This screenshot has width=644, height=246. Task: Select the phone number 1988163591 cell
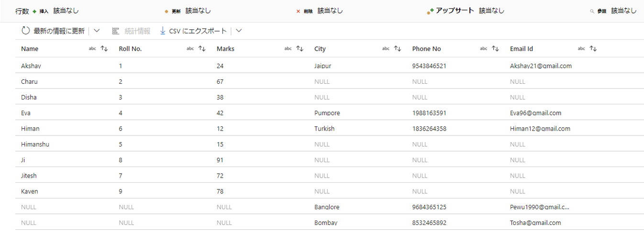(x=429, y=113)
